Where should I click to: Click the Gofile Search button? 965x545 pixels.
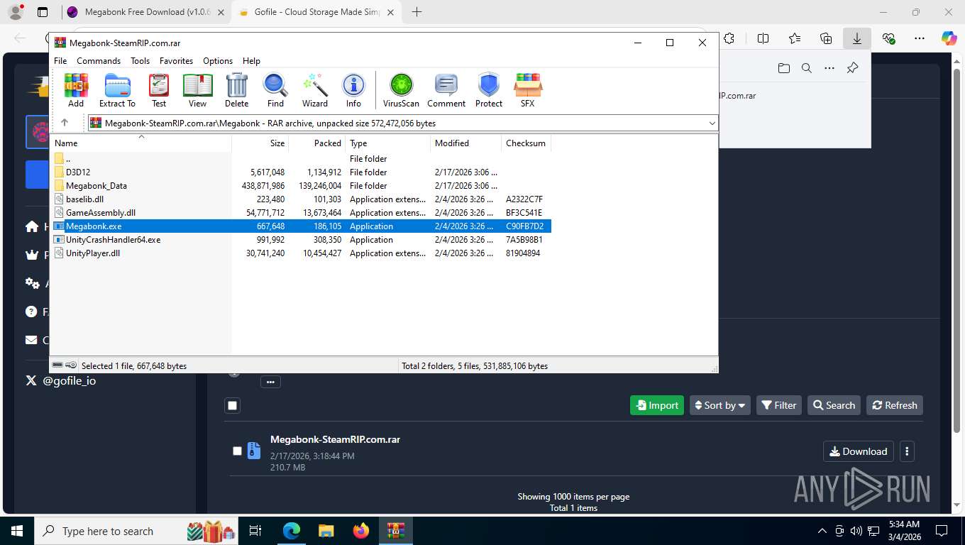(x=834, y=405)
